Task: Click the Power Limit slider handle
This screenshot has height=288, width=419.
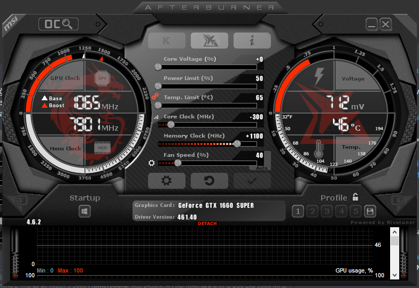Action: [x=158, y=86]
